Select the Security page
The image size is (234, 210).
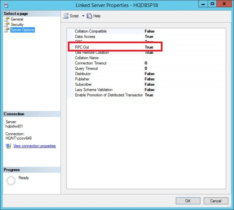(x=17, y=24)
